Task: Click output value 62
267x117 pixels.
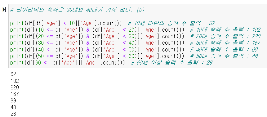Action: pos(13,74)
